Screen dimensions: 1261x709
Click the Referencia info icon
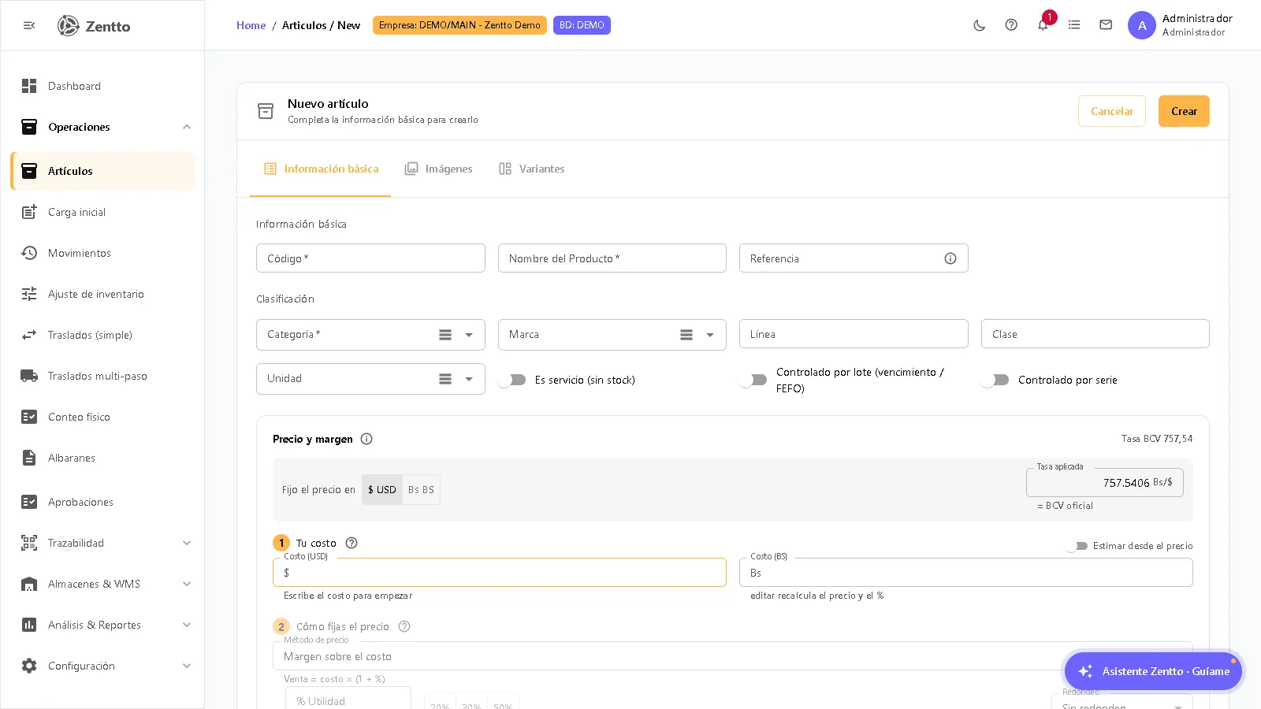[x=950, y=258]
